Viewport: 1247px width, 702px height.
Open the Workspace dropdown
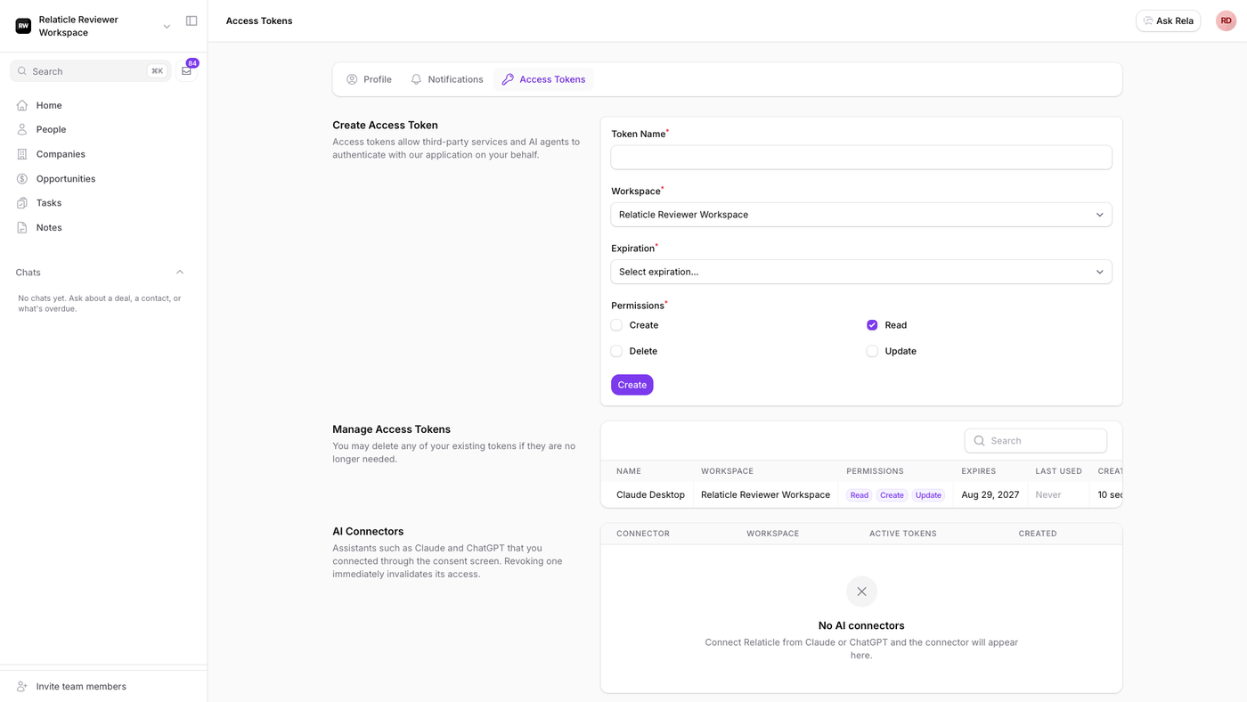(x=861, y=215)
